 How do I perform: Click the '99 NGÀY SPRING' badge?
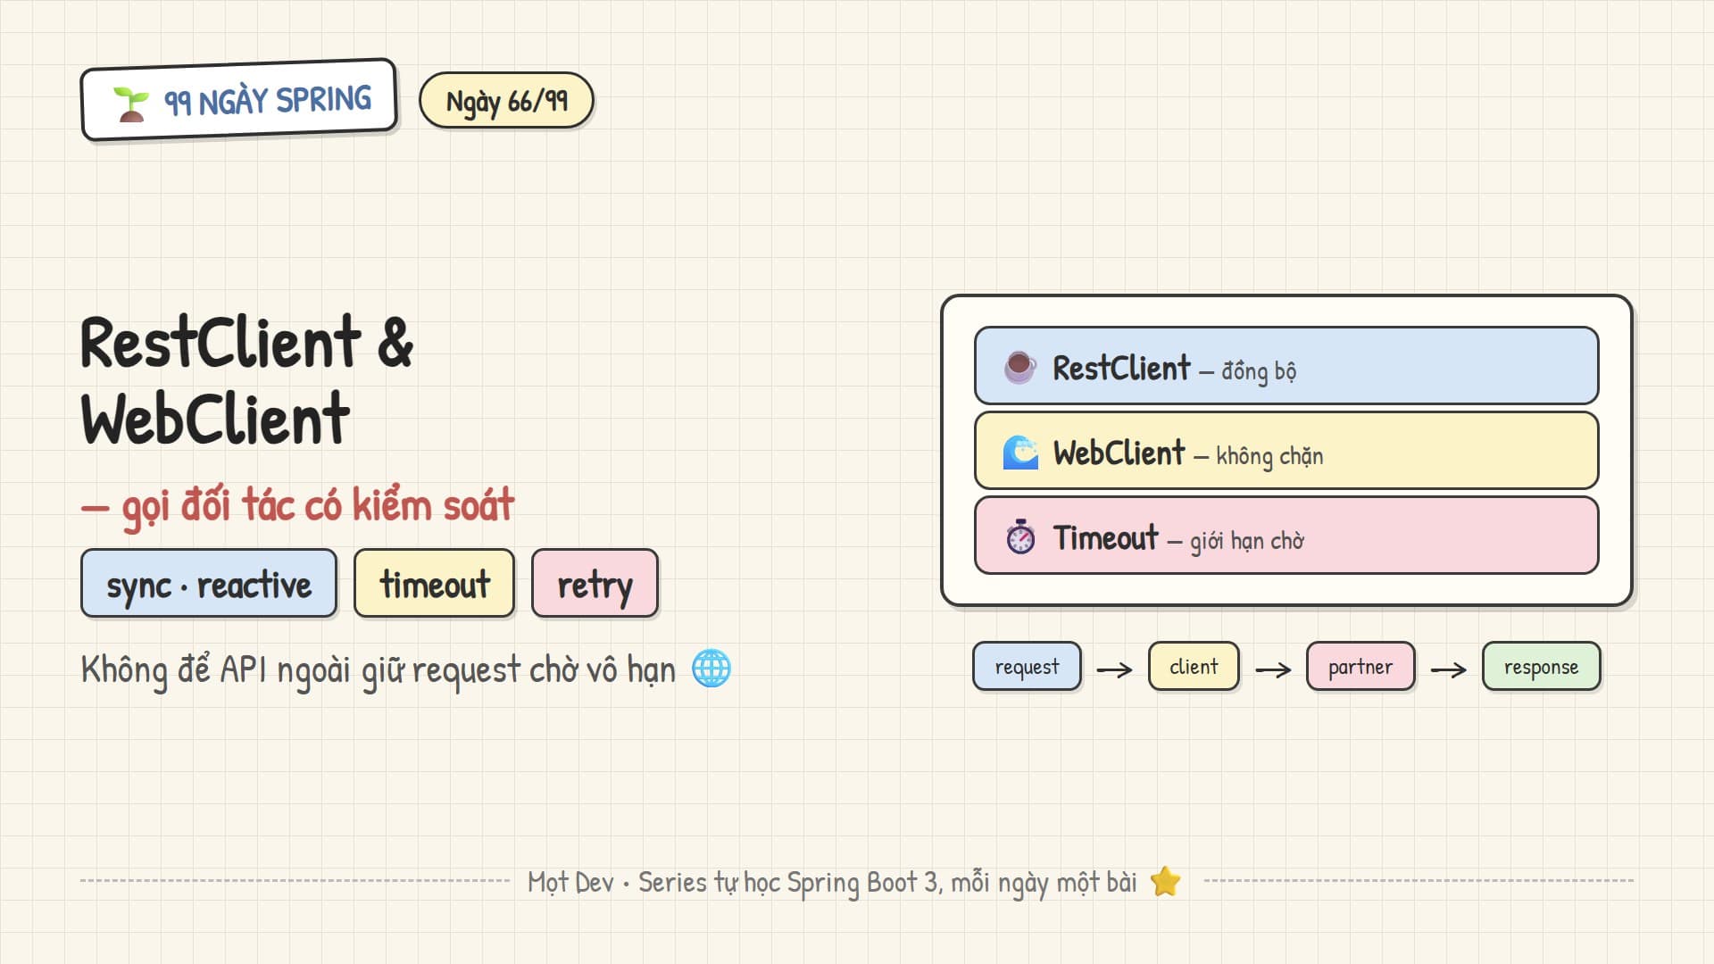click(238, 100)
